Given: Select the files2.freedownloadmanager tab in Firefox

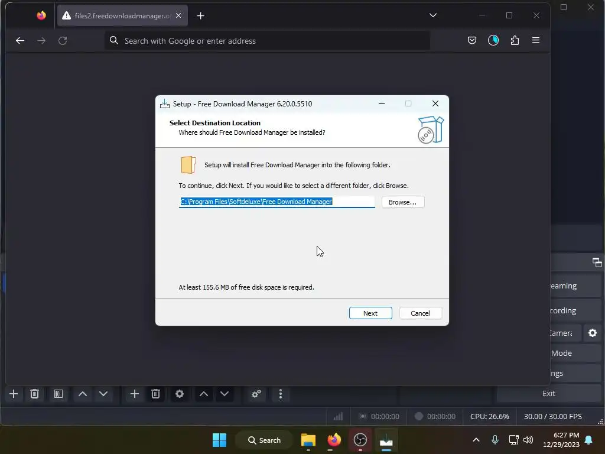Looking at the screenshot, I should coord(122,16).
